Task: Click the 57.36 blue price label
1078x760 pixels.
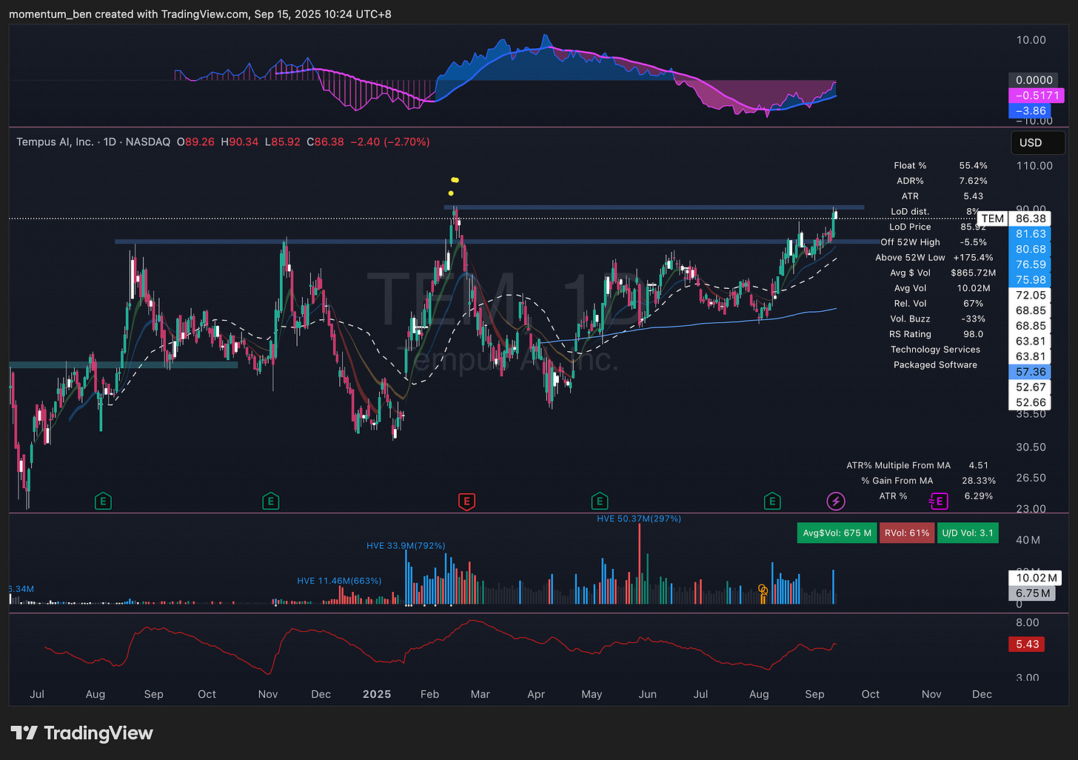Action: pos(1030,372)
